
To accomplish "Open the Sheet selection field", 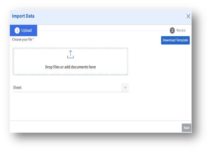I will point(67,88).
